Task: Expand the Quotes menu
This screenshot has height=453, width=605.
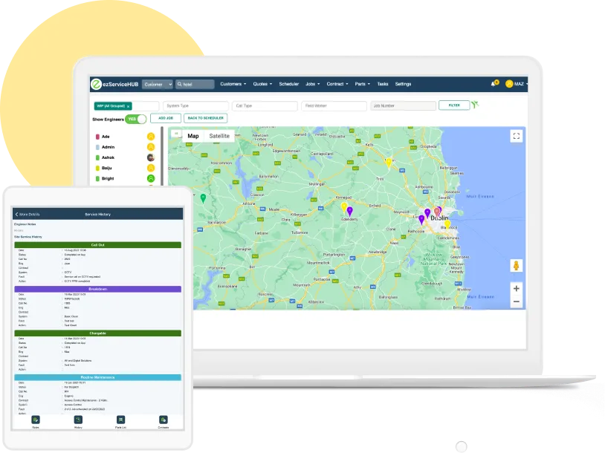Action: (x=262, y=84)
